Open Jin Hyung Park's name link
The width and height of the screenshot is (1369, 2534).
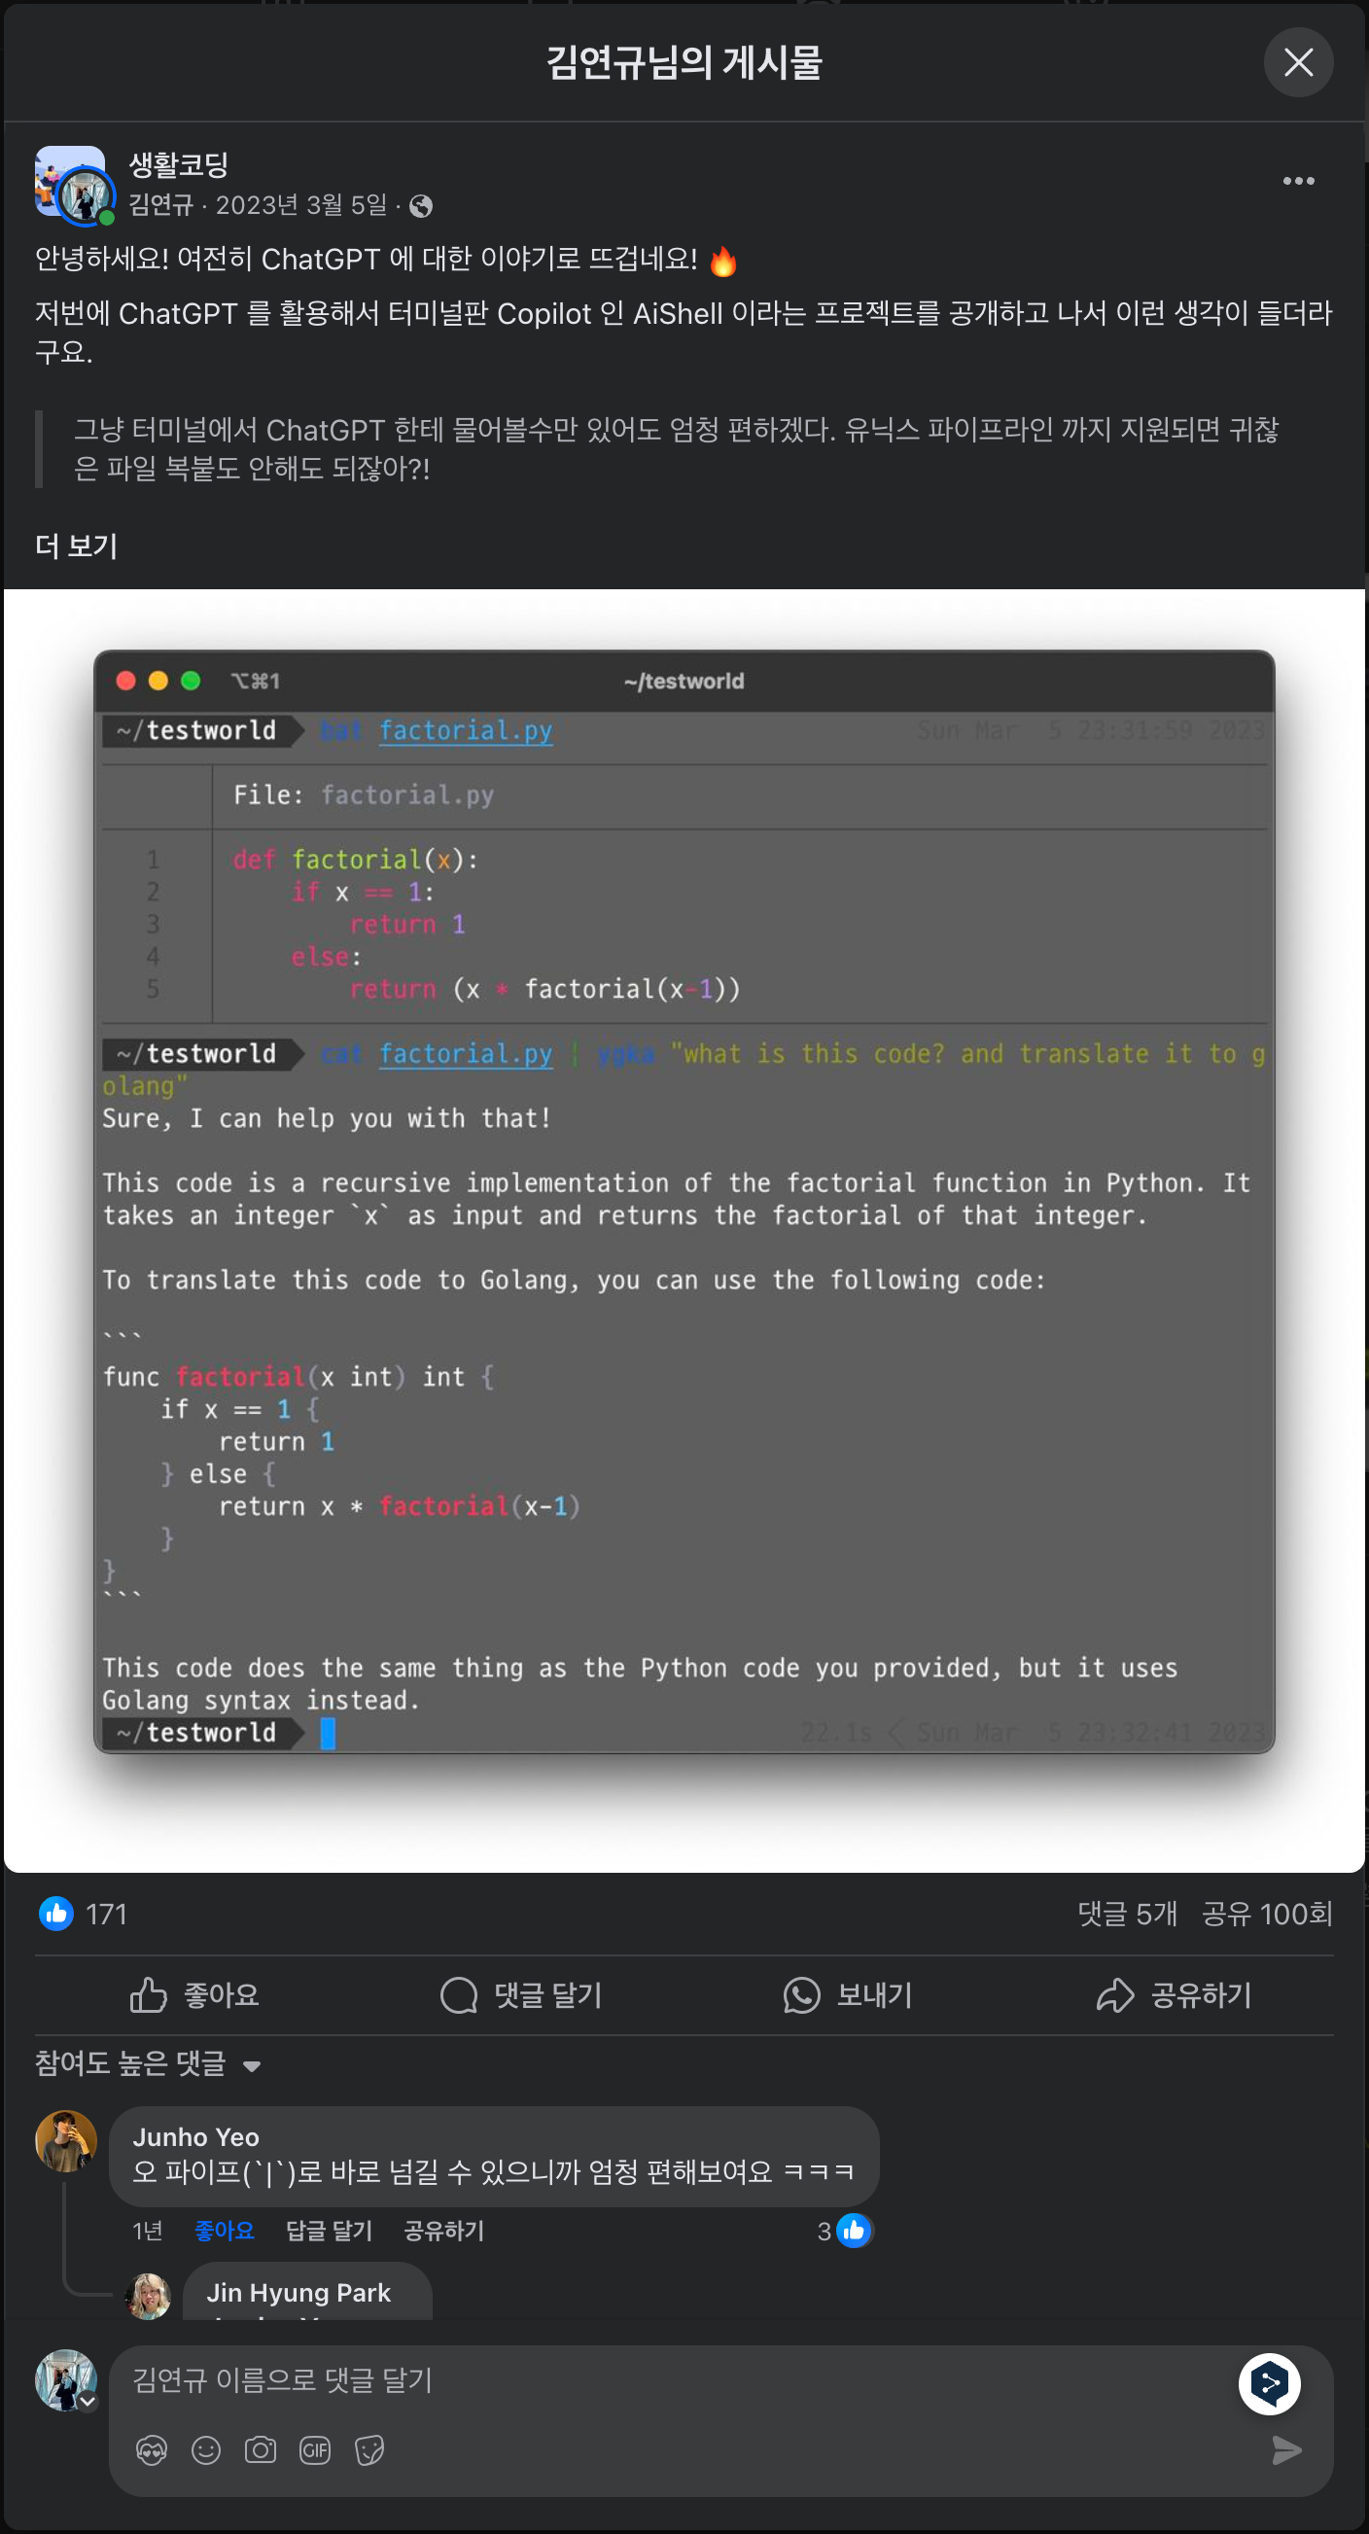[298, 2292]
